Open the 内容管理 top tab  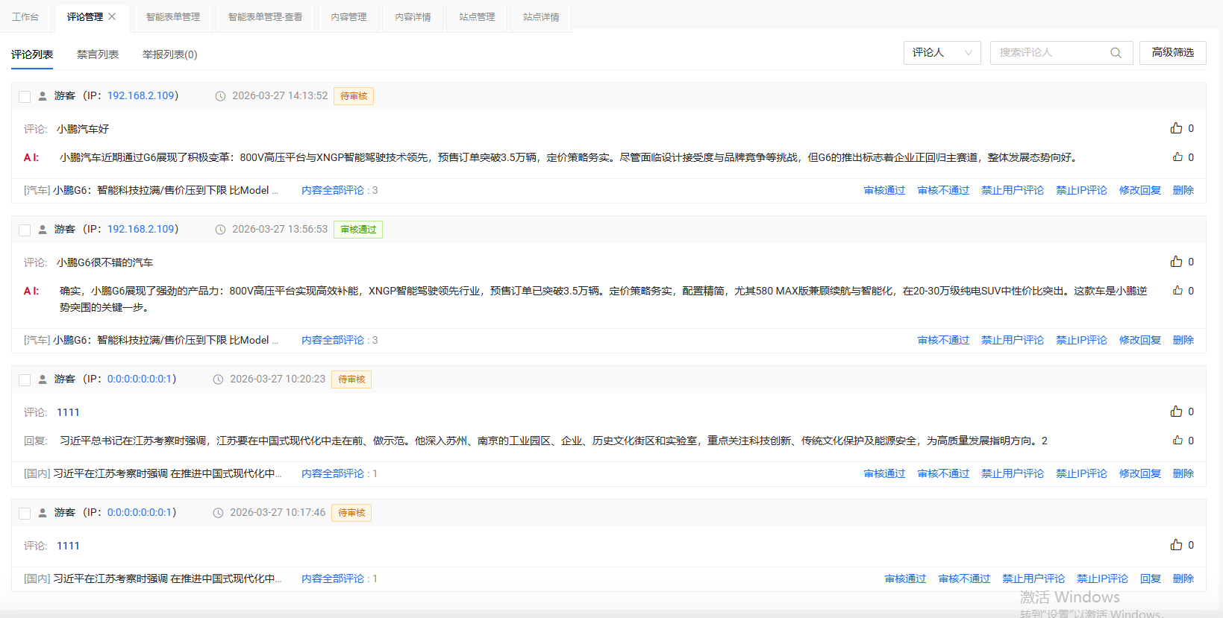[x=348, y=17]
